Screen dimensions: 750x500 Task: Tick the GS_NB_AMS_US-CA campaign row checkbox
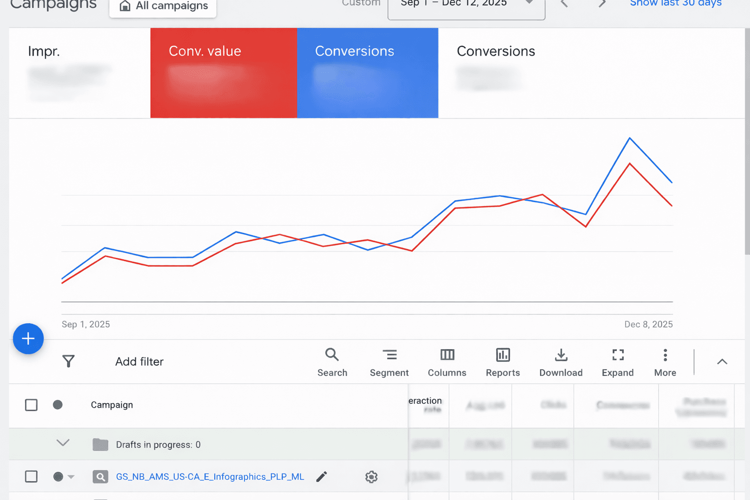coord(31,477)
